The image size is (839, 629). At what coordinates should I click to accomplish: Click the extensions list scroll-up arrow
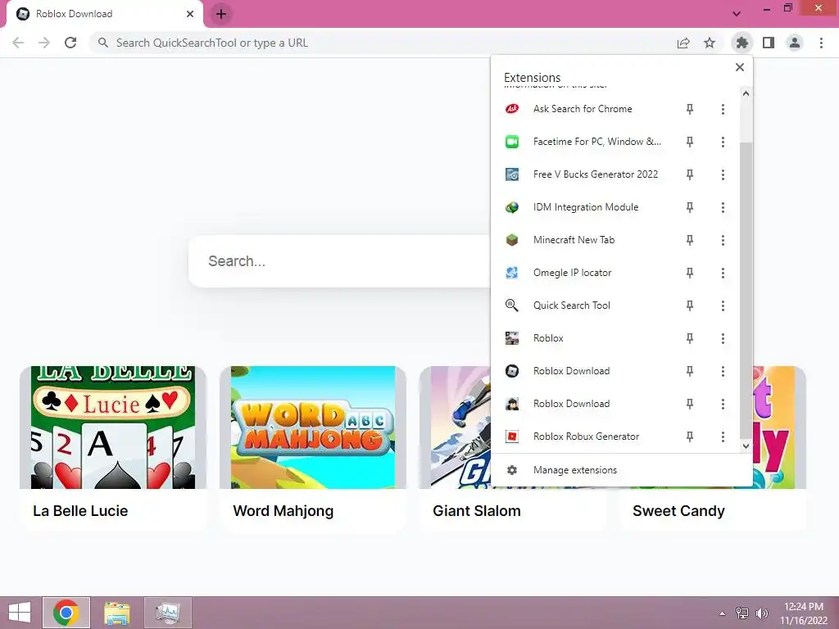[746, 93]
